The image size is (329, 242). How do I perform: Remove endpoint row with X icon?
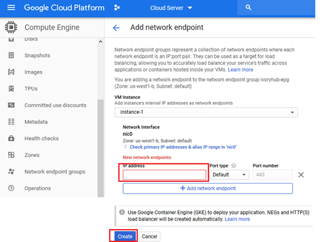coord(301,175)
